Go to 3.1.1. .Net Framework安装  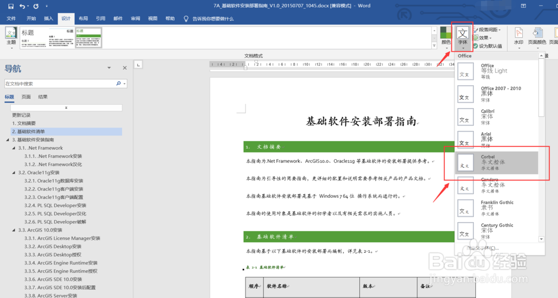(x=53, y=157)
